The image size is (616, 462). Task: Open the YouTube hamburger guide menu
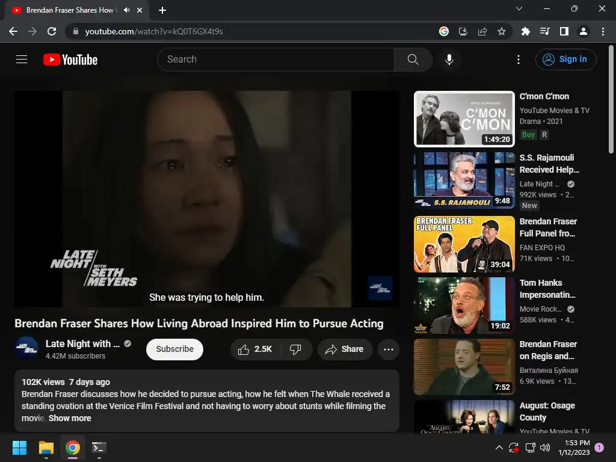point(22,60)
